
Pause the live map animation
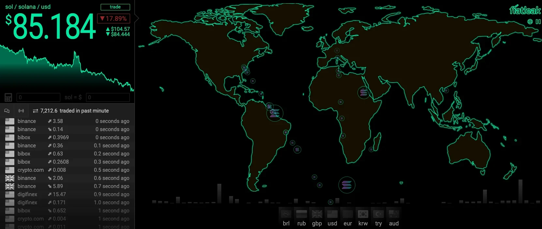click(x=538, y=22)
